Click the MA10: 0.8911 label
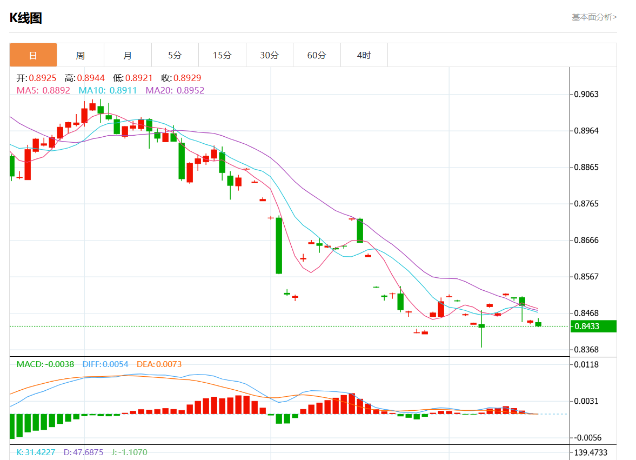The width and height of the screenshot is (636, 460). coord(108,90)
